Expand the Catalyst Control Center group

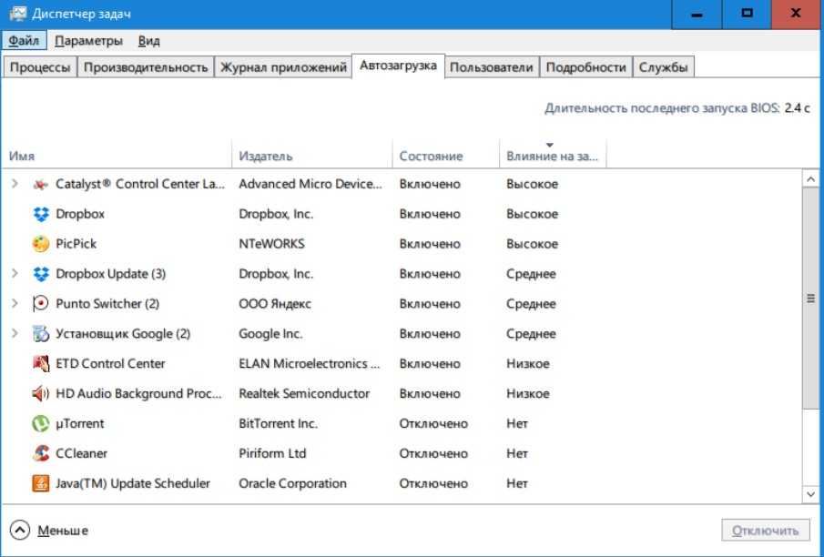click(15, 184)
